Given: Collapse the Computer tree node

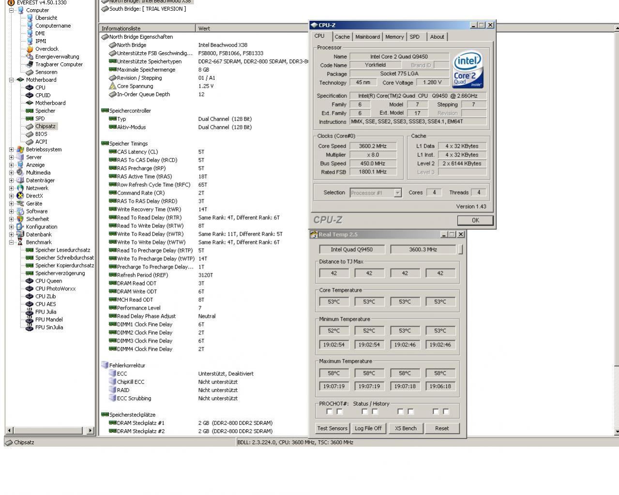Looking at the screenshot, I should pyautogui.click(x=12, y=10).
